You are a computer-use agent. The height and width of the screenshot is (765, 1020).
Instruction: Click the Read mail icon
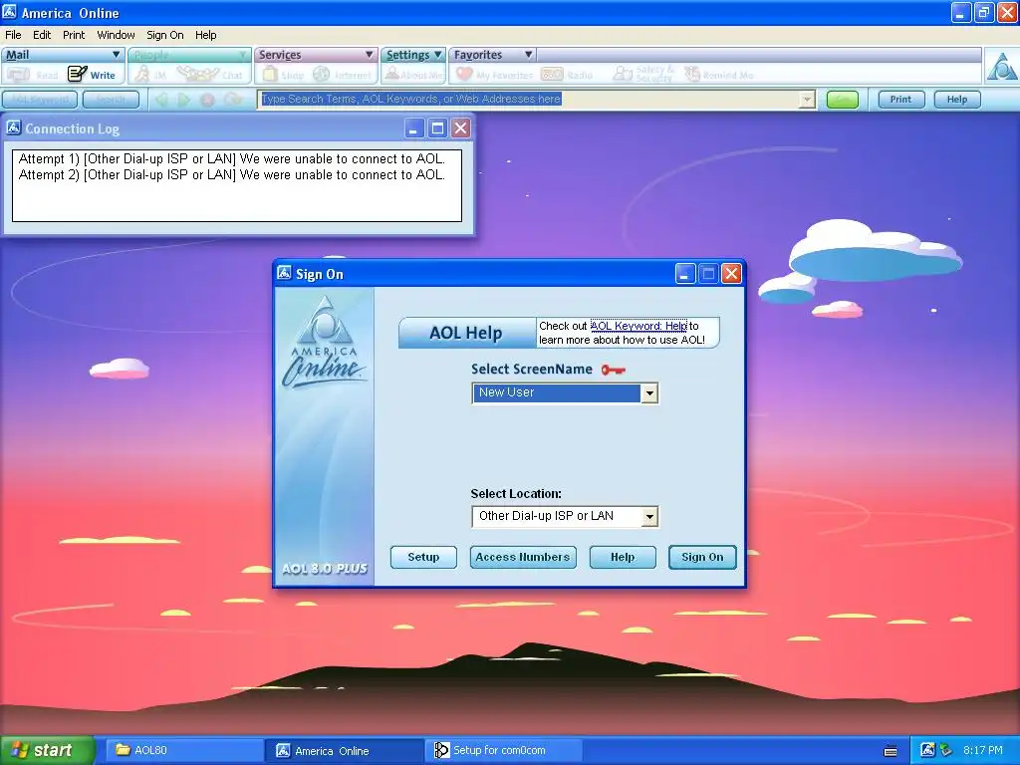click(x=19, y=75)
